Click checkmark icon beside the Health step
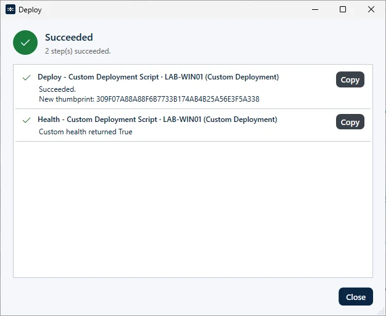The width and height of the screenshot is (386, 316). click(27, 120)
